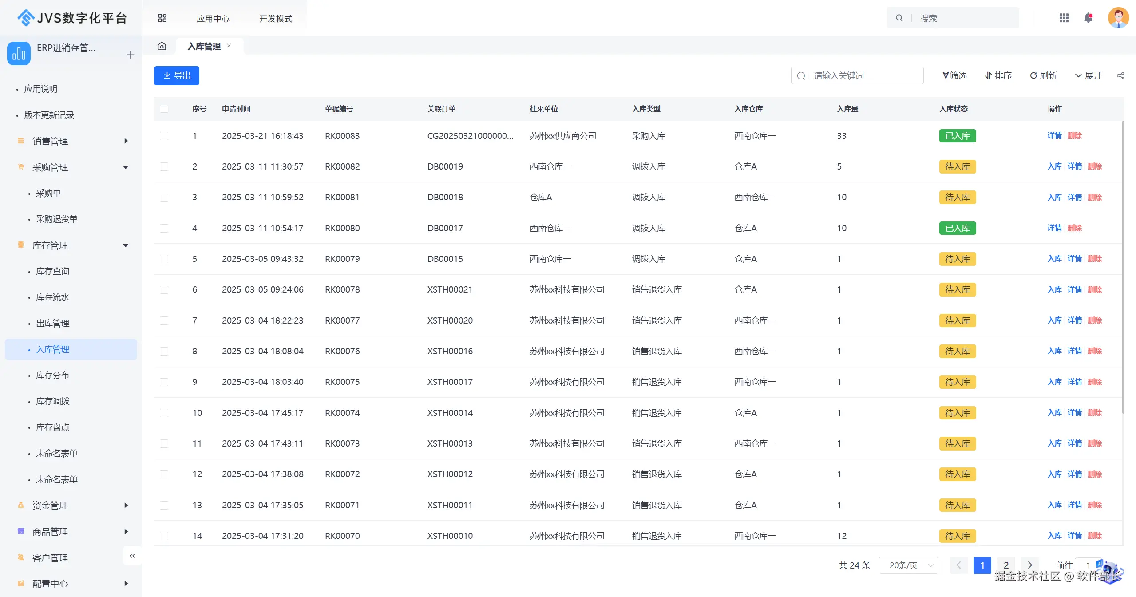
Task: Check the row checkbox for RK00083
Action: [164, 136]
